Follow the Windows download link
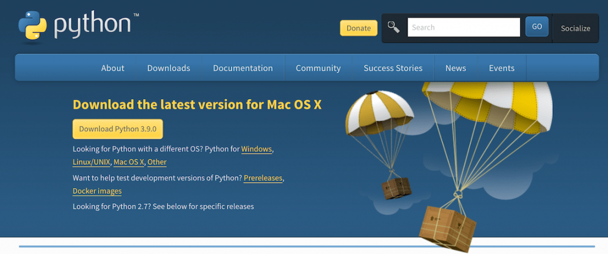This screenshot has width=608, height=254. [256, 149]
